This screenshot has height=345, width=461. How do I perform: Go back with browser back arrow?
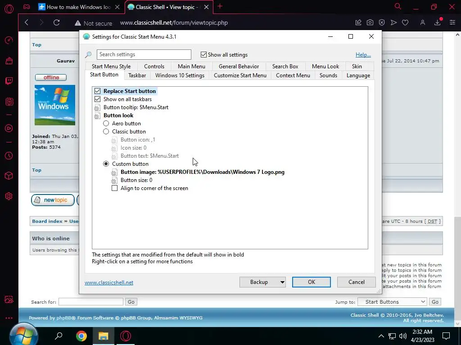point(27,22)
